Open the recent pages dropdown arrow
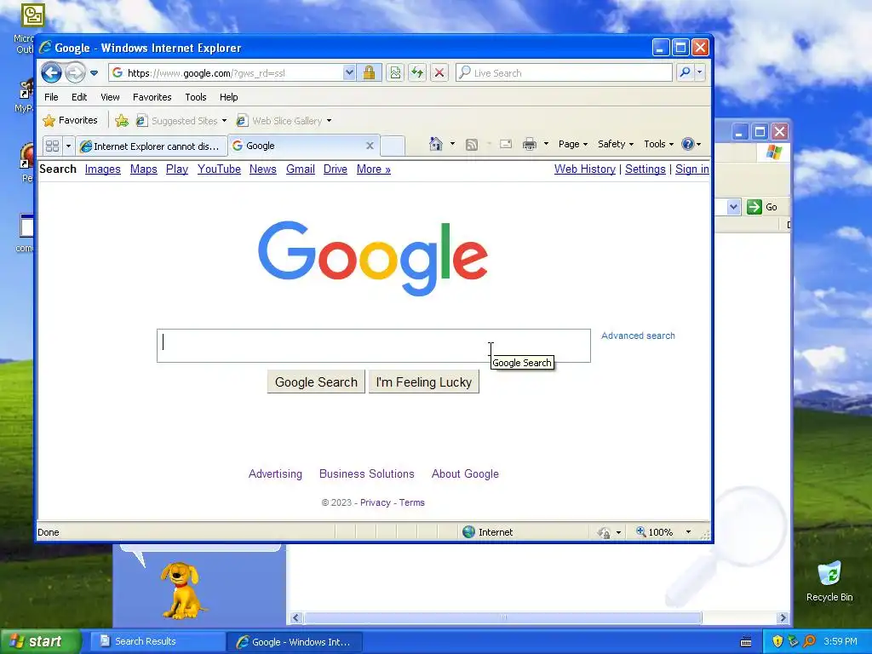The height and width of the screenshot is (654, 872). click(x=94, y=73)
